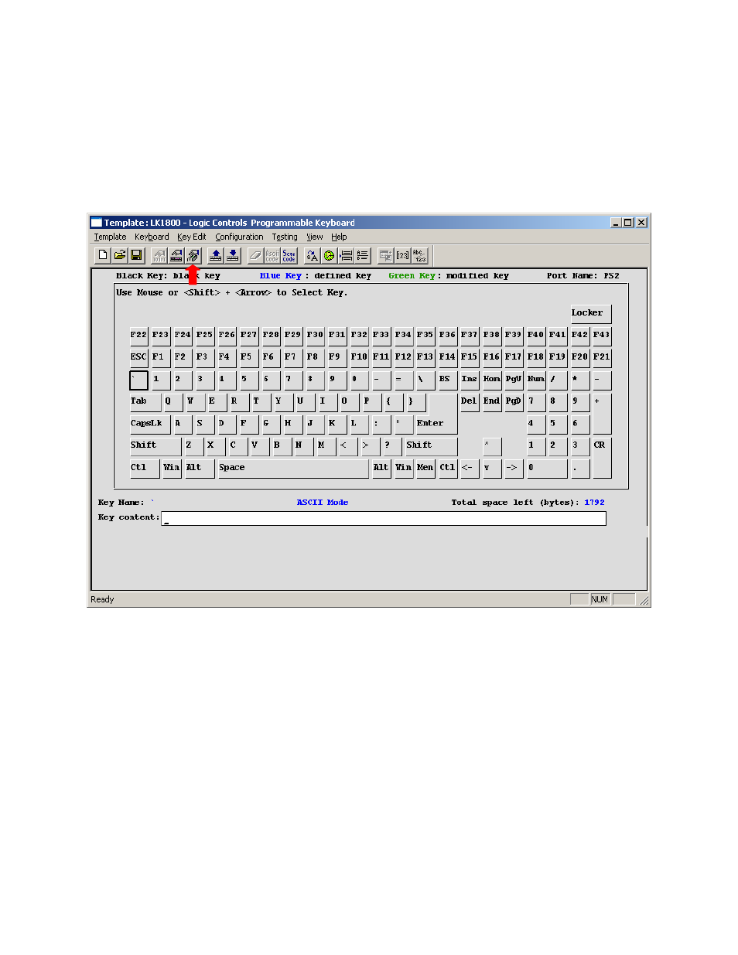Select the right arrow -> key

click(x=514, y=468)
